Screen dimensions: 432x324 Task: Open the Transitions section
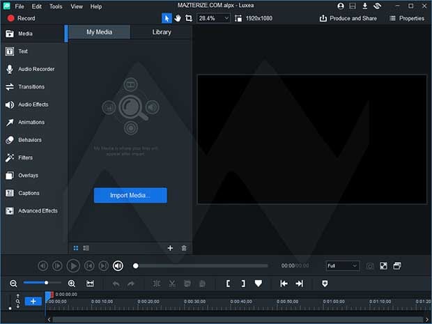pos(33,87)
